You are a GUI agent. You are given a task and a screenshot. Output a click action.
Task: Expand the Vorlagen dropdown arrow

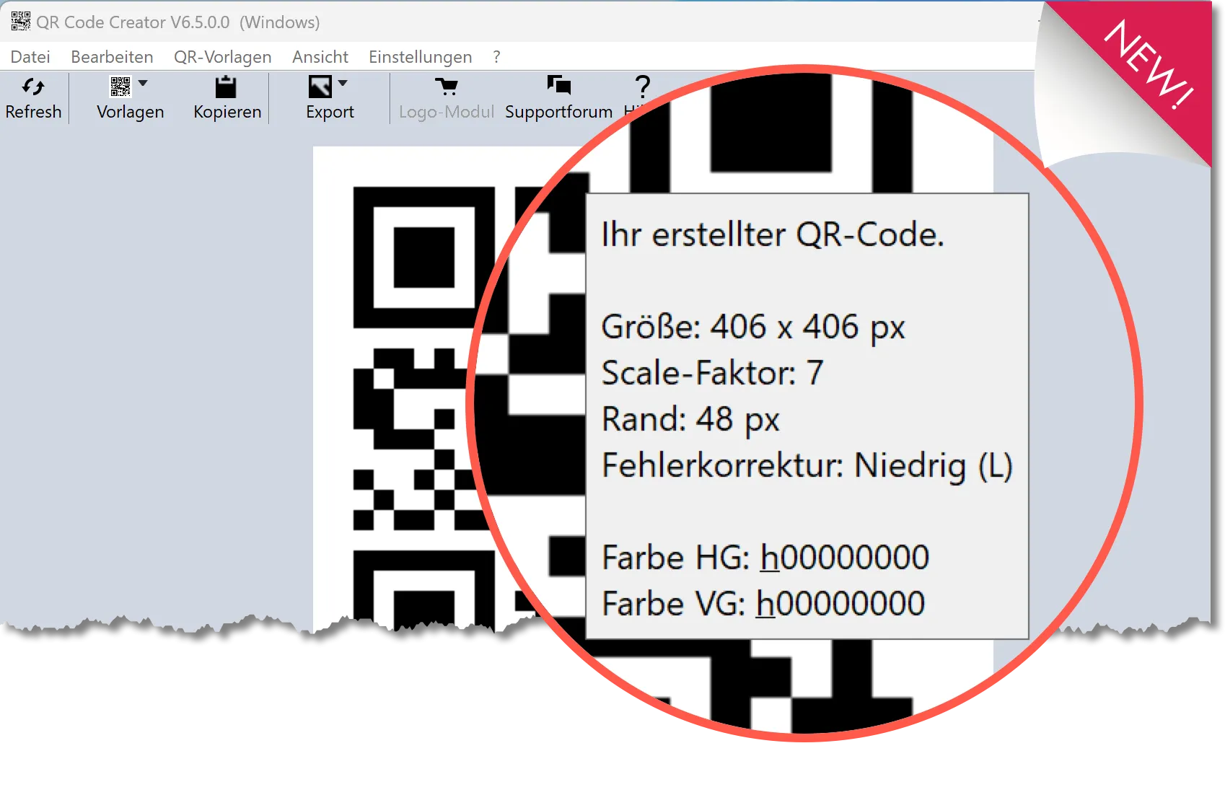coord(143,84)
